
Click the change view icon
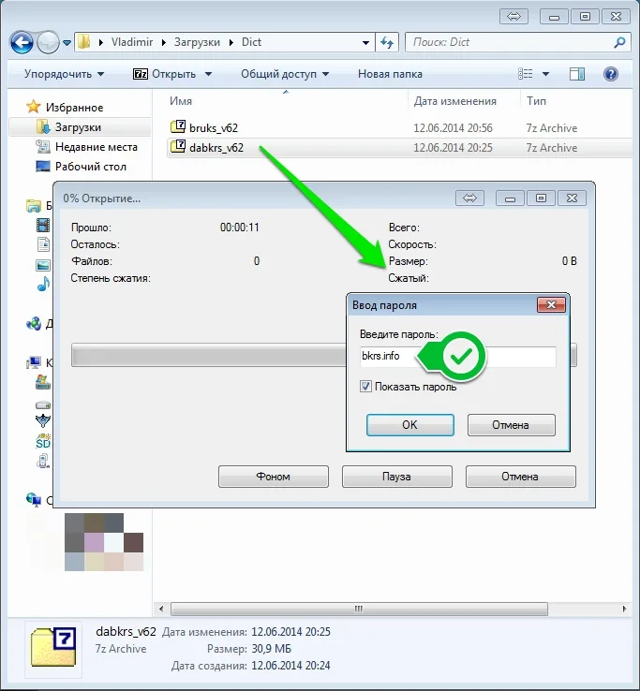[525, 74]
